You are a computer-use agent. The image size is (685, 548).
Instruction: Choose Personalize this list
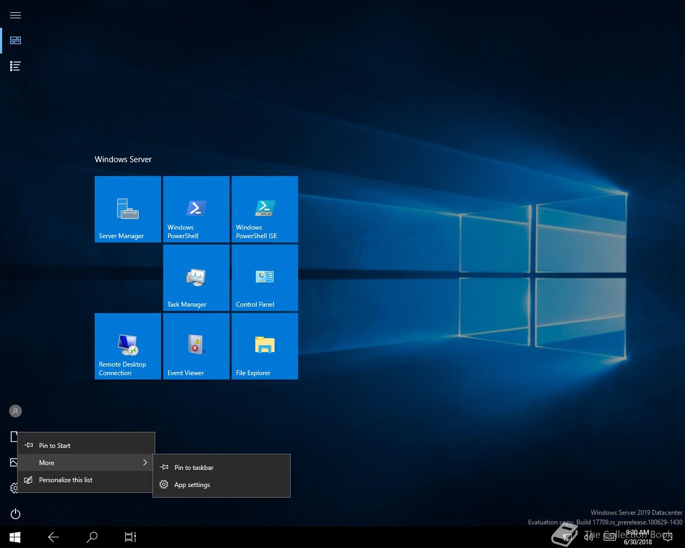click(x=65, y=480)
